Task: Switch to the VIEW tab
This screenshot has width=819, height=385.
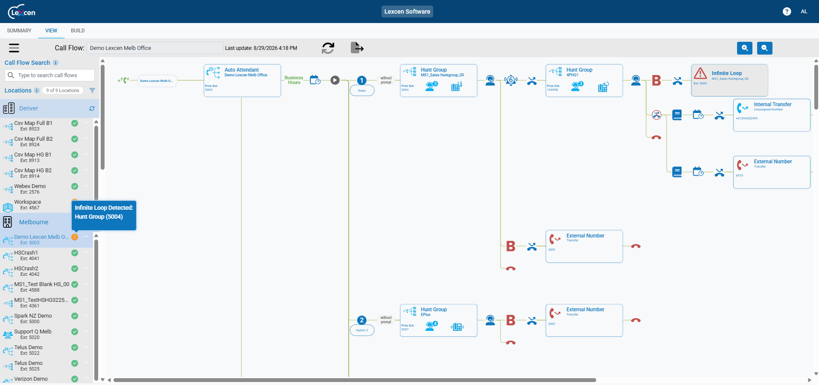Action: 51,31
